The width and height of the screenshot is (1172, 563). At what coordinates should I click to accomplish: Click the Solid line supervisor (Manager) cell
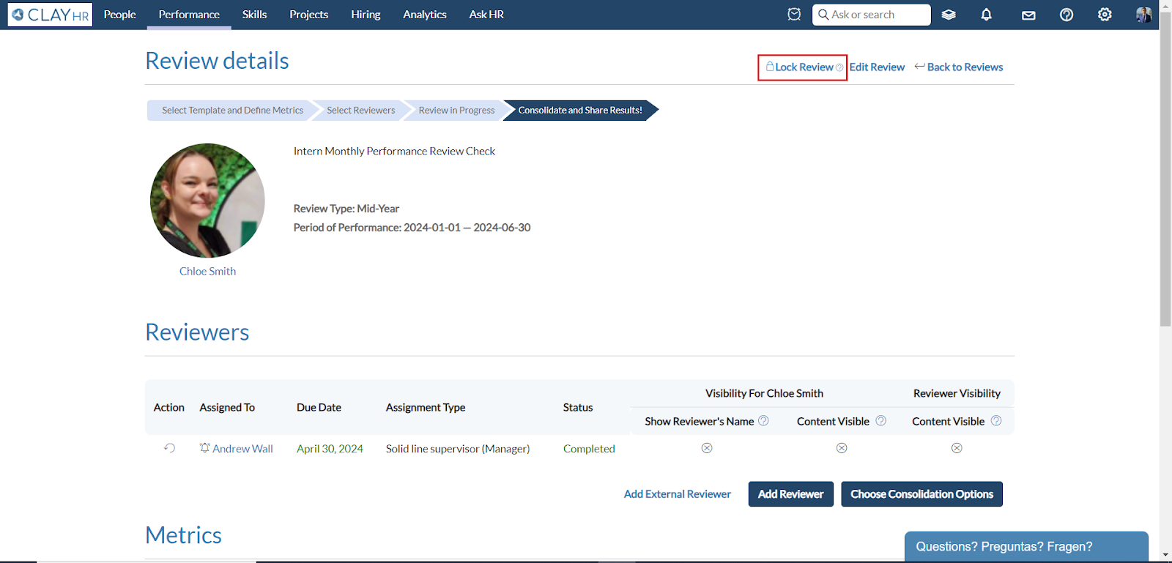[x=458, y=449]
